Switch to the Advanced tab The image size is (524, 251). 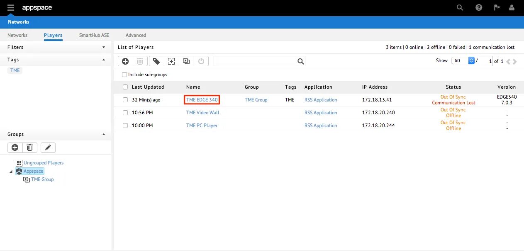(x=136, y=35)
